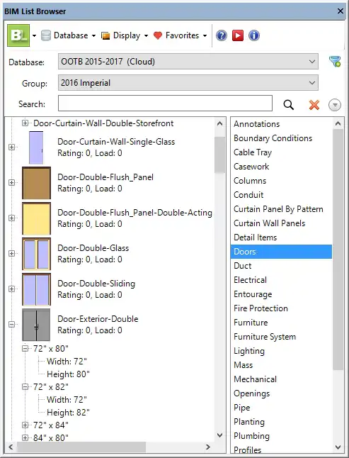349x458 pixels.
Task: Select Door-Double-Sliding thumbnail
Action: click(36, 289)
